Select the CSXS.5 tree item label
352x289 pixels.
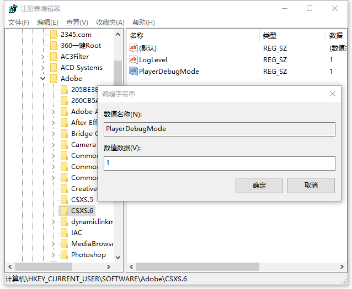click(x=82, y=200)
